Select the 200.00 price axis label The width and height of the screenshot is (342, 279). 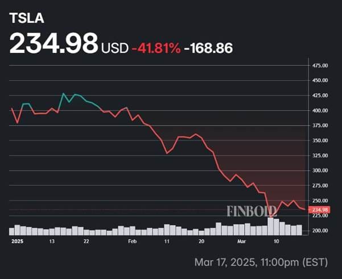click(320, 231)
